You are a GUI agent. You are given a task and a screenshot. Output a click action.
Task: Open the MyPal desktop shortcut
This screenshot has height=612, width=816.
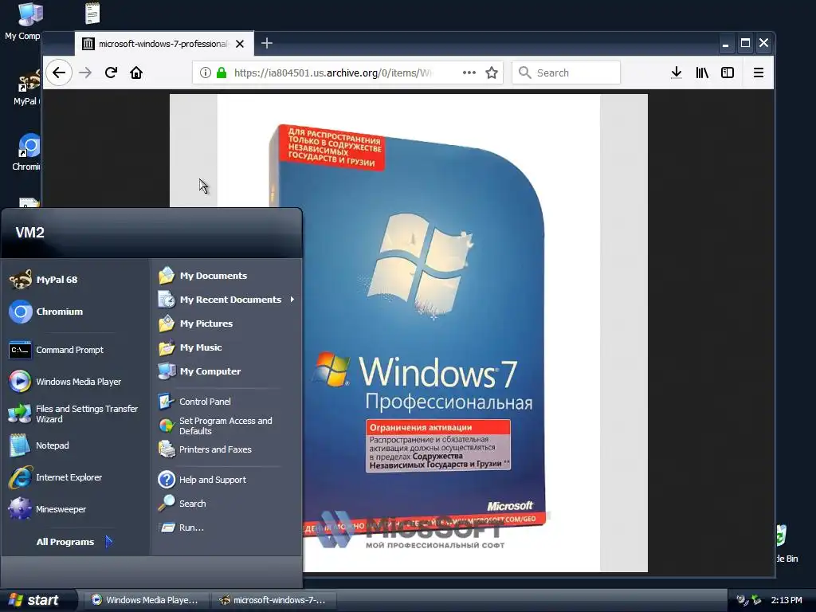click(27, 88)
